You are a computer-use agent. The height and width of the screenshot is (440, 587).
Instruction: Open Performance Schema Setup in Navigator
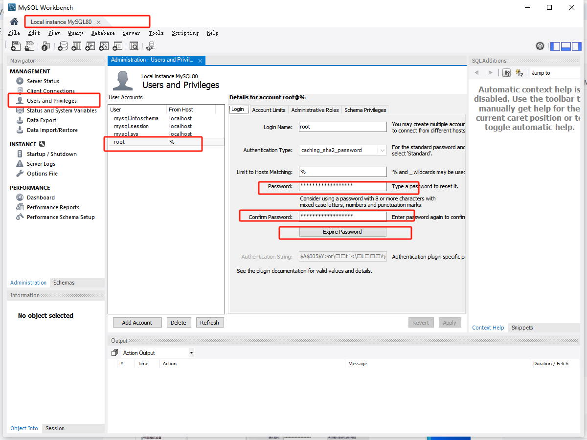(61, 217)
